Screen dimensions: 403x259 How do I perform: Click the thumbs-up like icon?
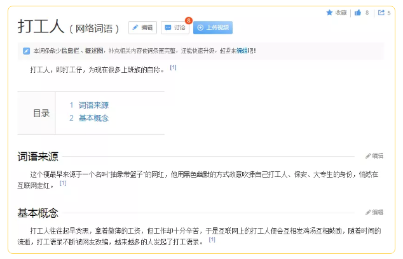(358, 13)
